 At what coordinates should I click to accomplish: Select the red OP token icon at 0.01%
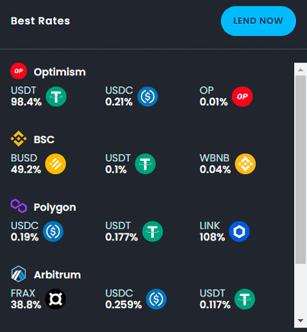pos(242,97)
